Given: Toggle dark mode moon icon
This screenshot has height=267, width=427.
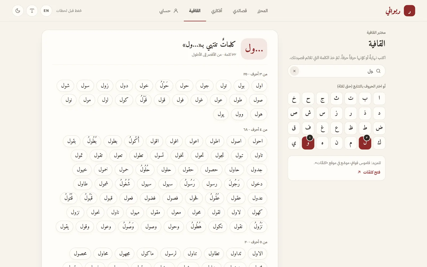Looking at the screenshot, I should pos(18,11).
